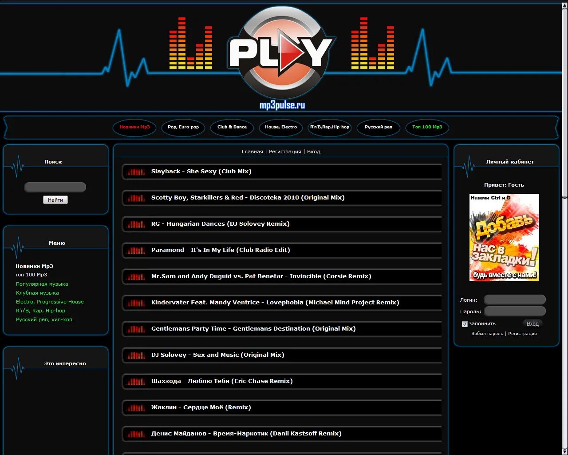Open Electro, Progressive House in the side menu
Image resolution: width=568 pixels, height=455 pixels.
[x=50, y=302]
